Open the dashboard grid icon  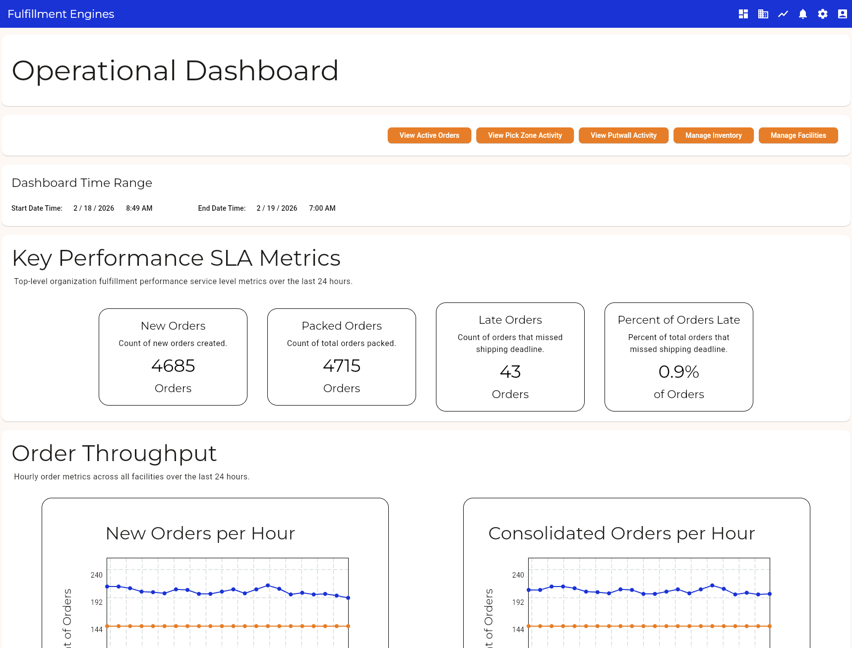(743, 14)
